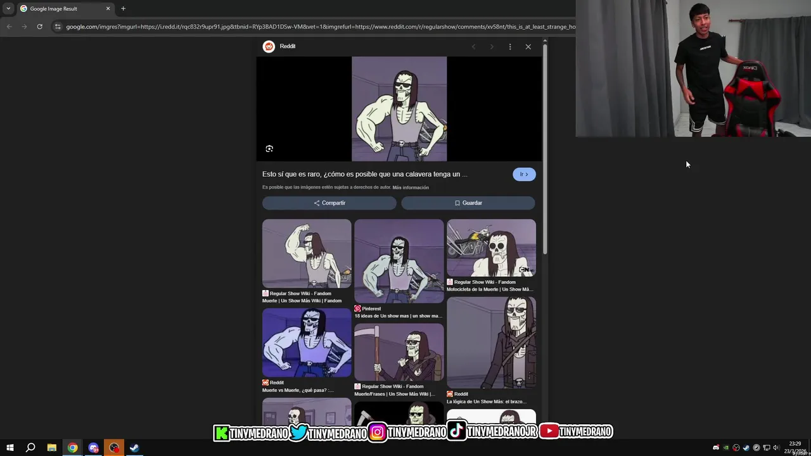Close the image preview panel
811x456 pixels.
coord(528,47)
